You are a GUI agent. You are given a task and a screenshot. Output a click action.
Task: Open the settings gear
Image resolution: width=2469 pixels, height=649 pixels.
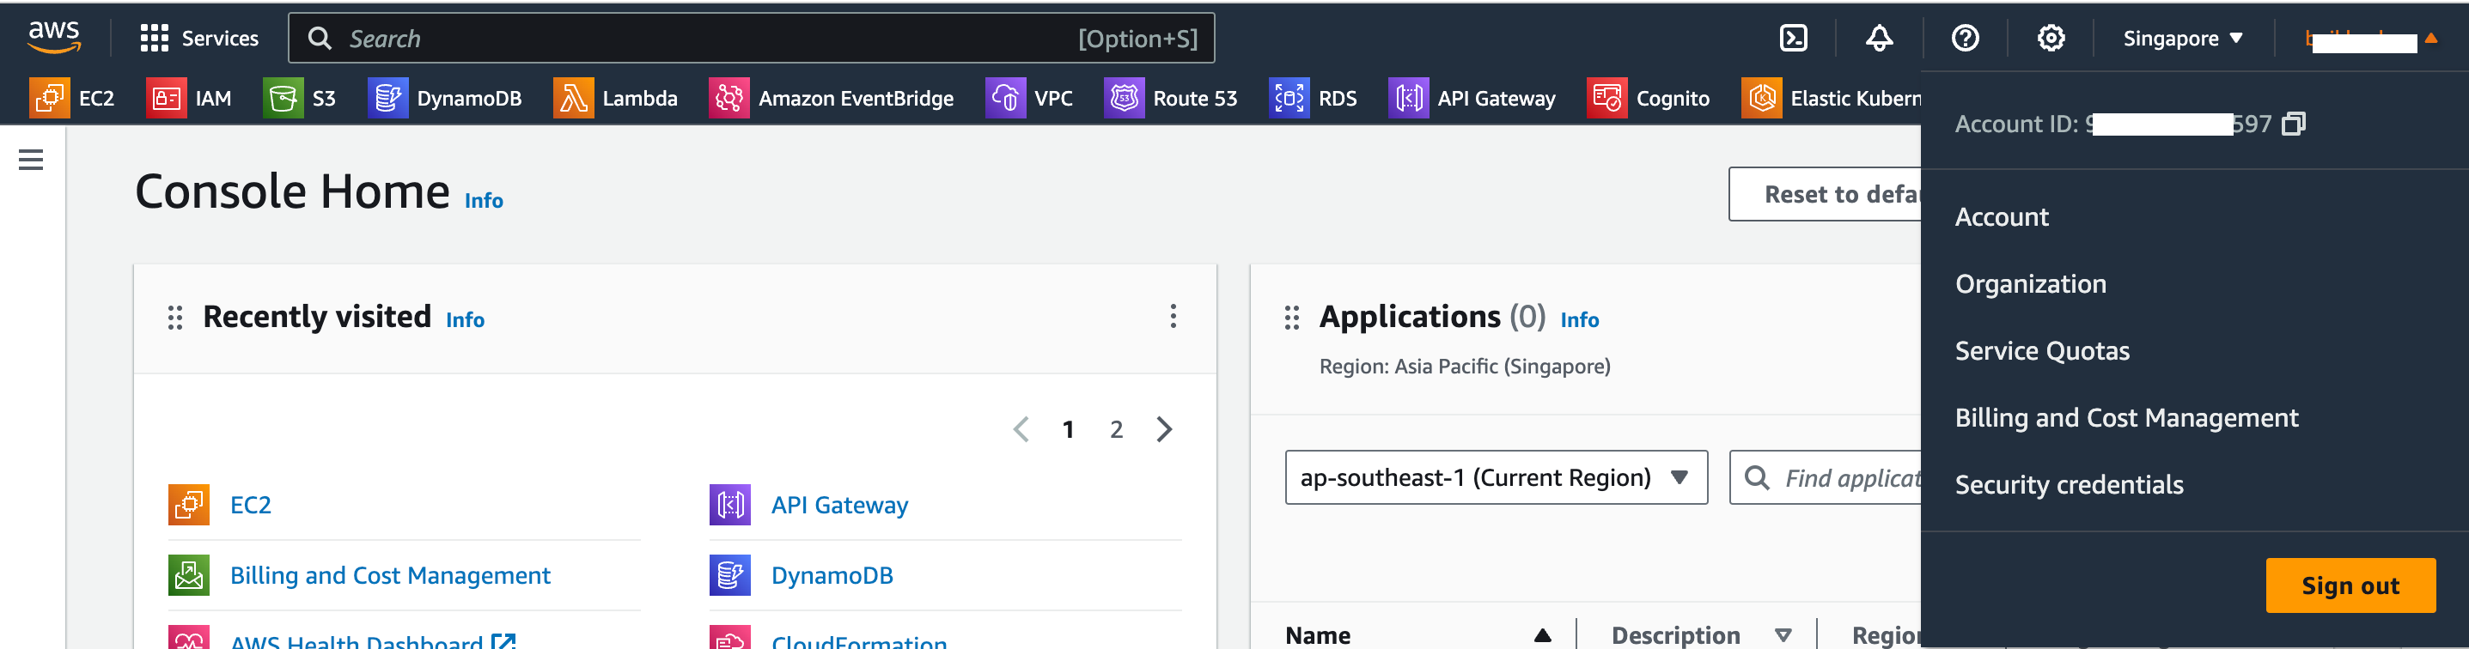pyautogui.click(x=2051, y=39)
